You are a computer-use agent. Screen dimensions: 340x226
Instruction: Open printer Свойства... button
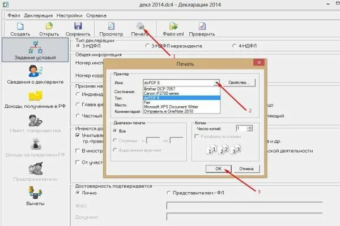239,82
